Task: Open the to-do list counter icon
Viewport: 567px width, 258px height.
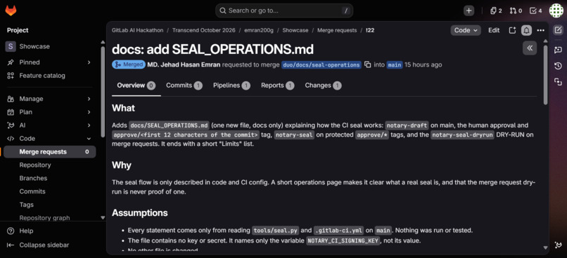Action: click(x=535, y=11)
